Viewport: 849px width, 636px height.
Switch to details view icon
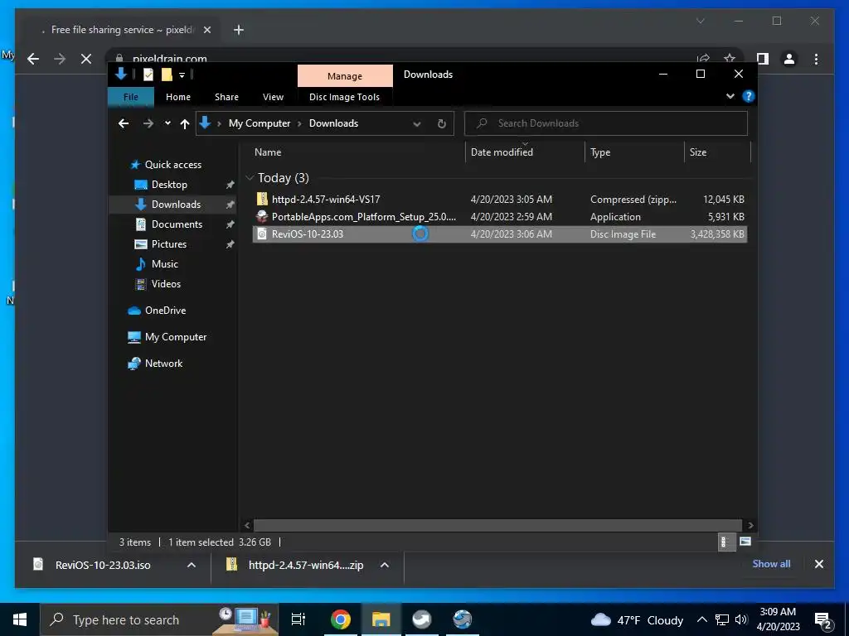coord(725,542)
